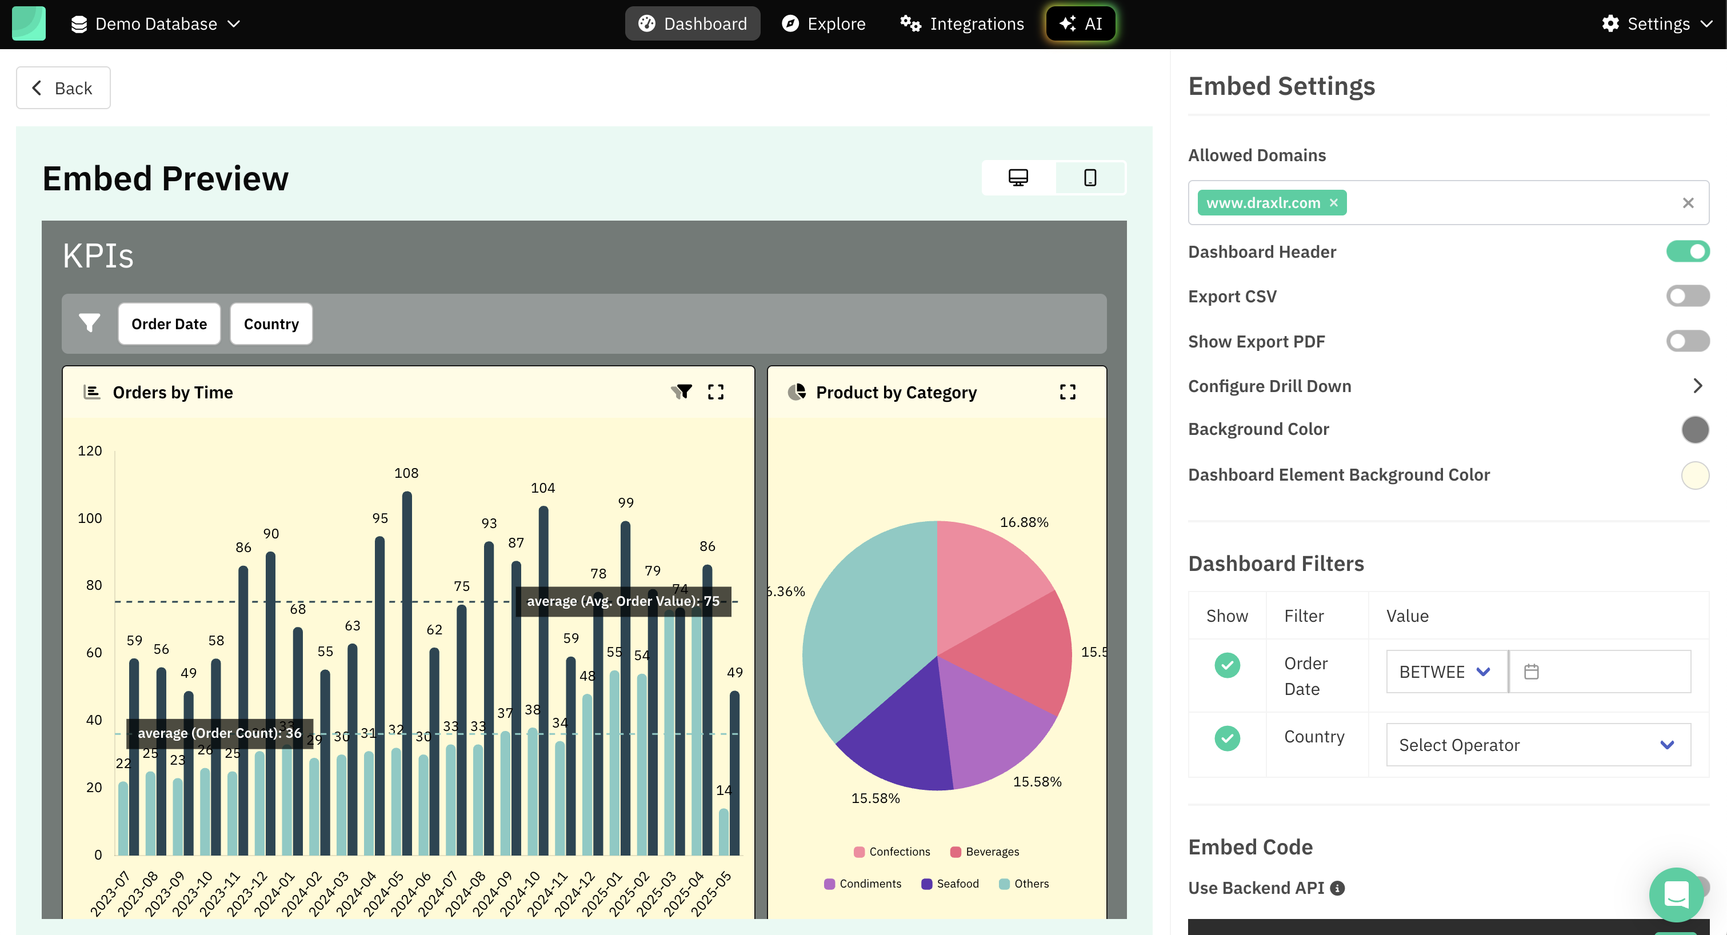The height and width of the screenshot is (935, 1727).
Task: Click the calendar icon in Order Date value
Action: tap(1531, 672)
